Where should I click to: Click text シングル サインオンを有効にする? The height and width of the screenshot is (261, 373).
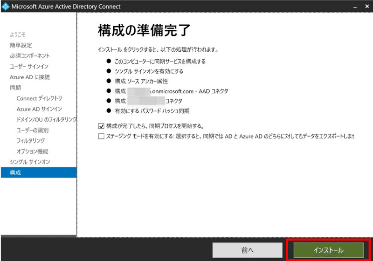[149, 71]
